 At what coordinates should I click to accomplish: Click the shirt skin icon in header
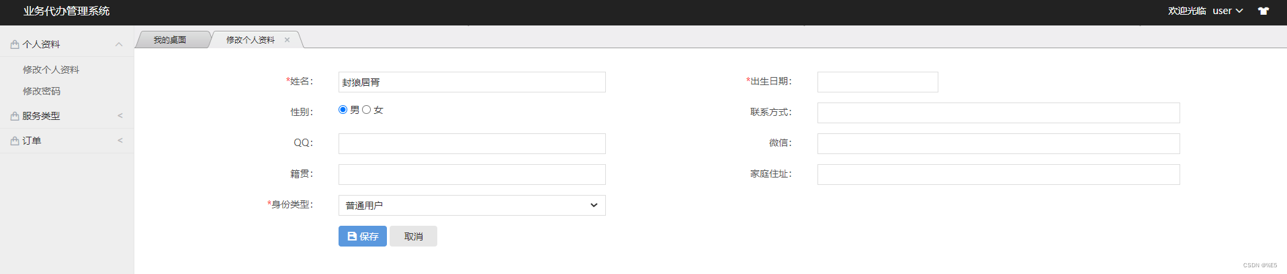click(1263, 11)
